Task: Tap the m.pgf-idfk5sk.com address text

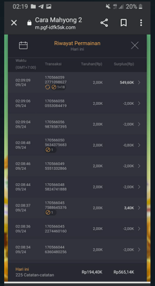Action: tap(55, 28)
